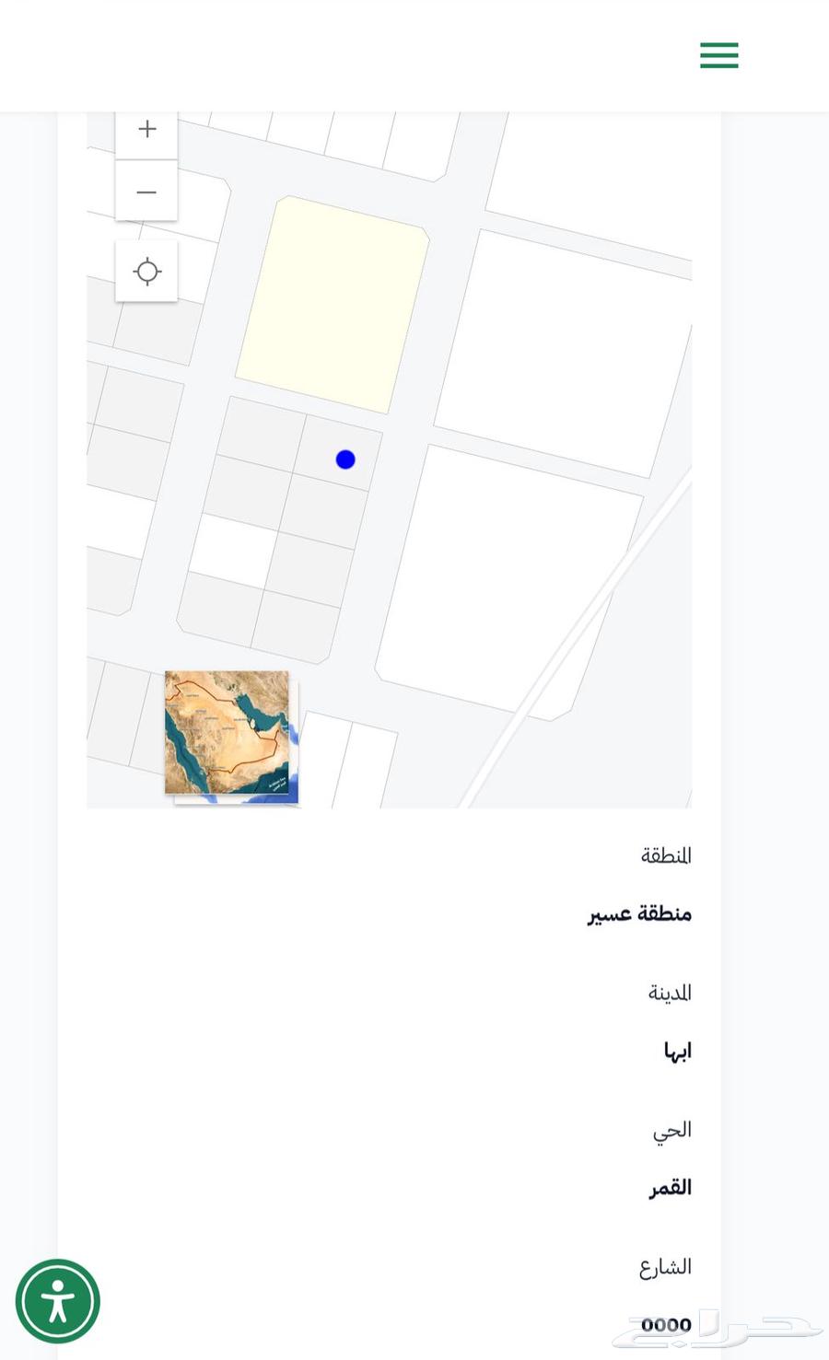Screen dimensions: 829x1360
Task: Click the locate-me crosshair map button
Action: click(x=146, y=272)
